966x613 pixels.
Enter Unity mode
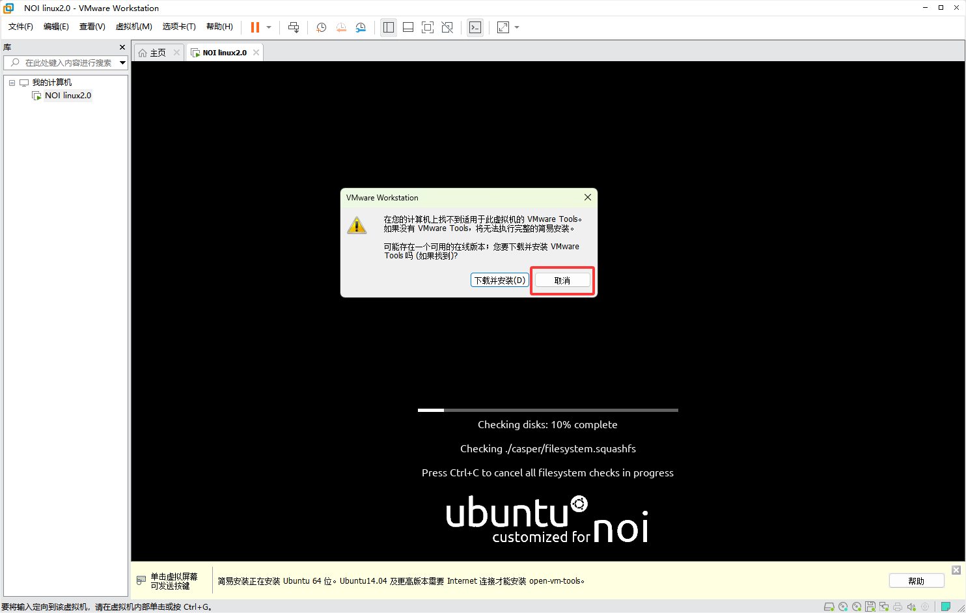(x=447, y=27)
